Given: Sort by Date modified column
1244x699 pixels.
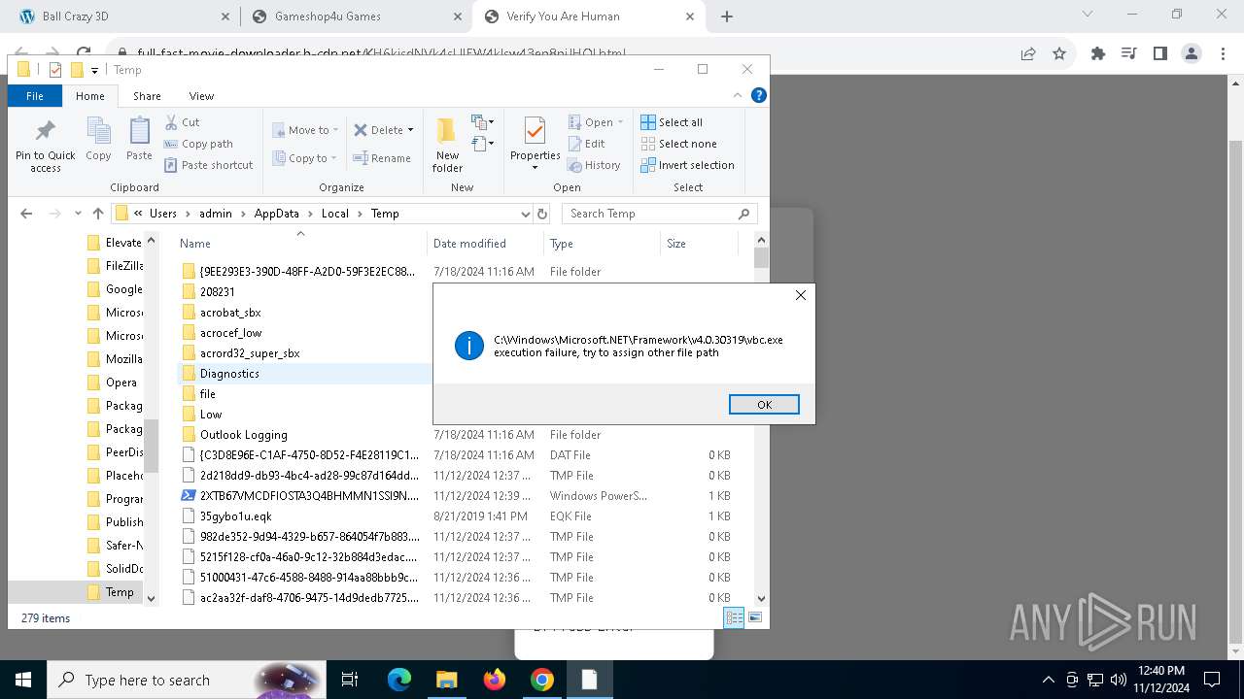Looking at the screenshot, I should 485,244.
